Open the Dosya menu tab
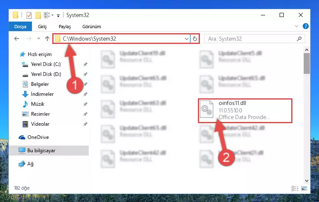Viewport: 319px width, 202px height. pos(20,27)
